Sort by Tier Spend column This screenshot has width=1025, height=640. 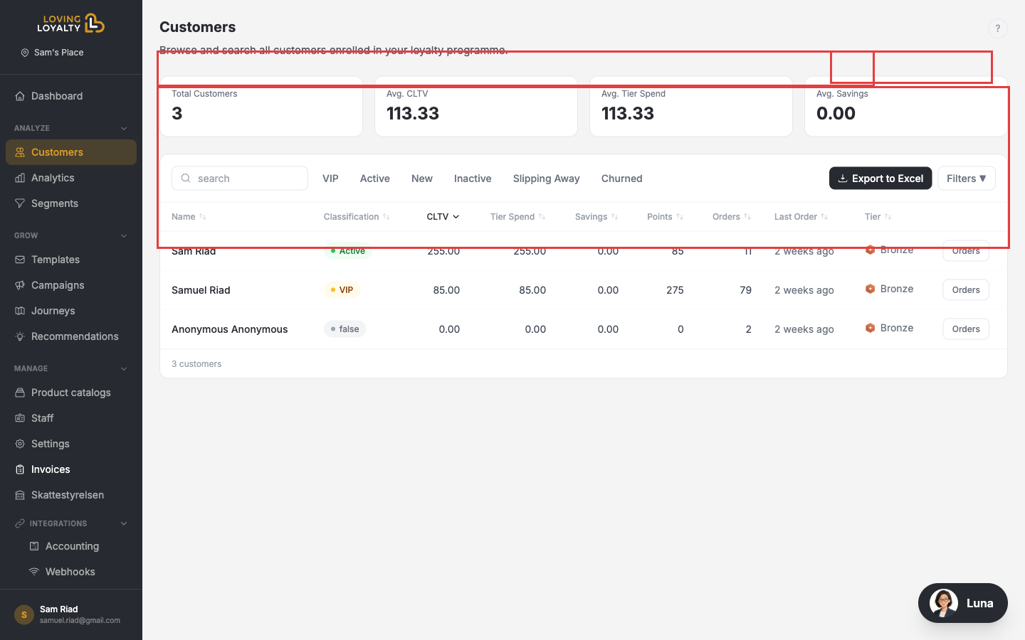(x=517, y=217)
